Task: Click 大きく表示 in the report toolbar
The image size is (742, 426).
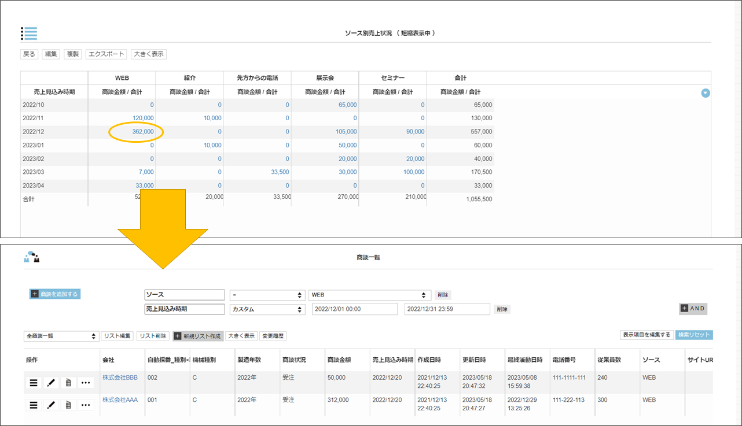Action: tap(149, 54)
